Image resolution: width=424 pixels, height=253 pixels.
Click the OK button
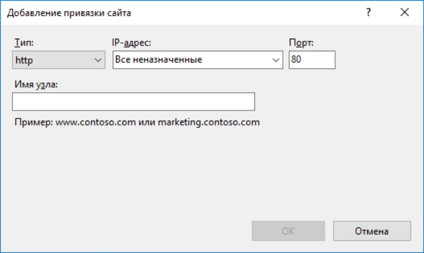(x=288, y=231)
